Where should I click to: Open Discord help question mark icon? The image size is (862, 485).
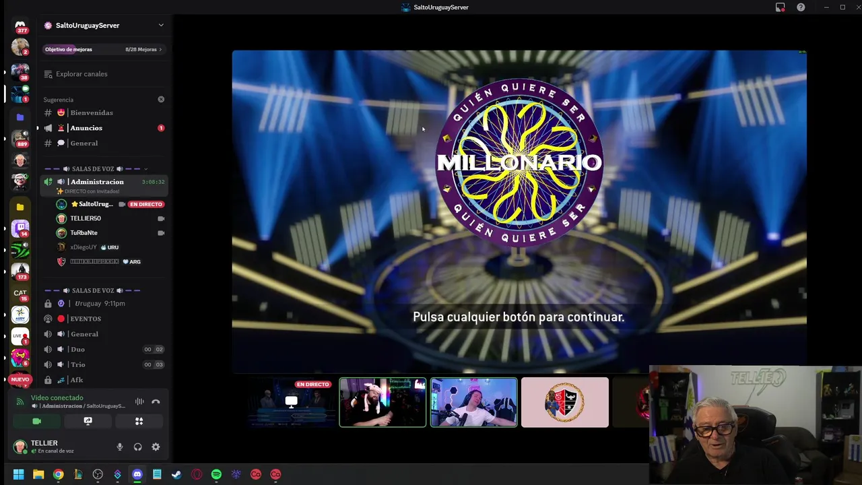point(801,7)
